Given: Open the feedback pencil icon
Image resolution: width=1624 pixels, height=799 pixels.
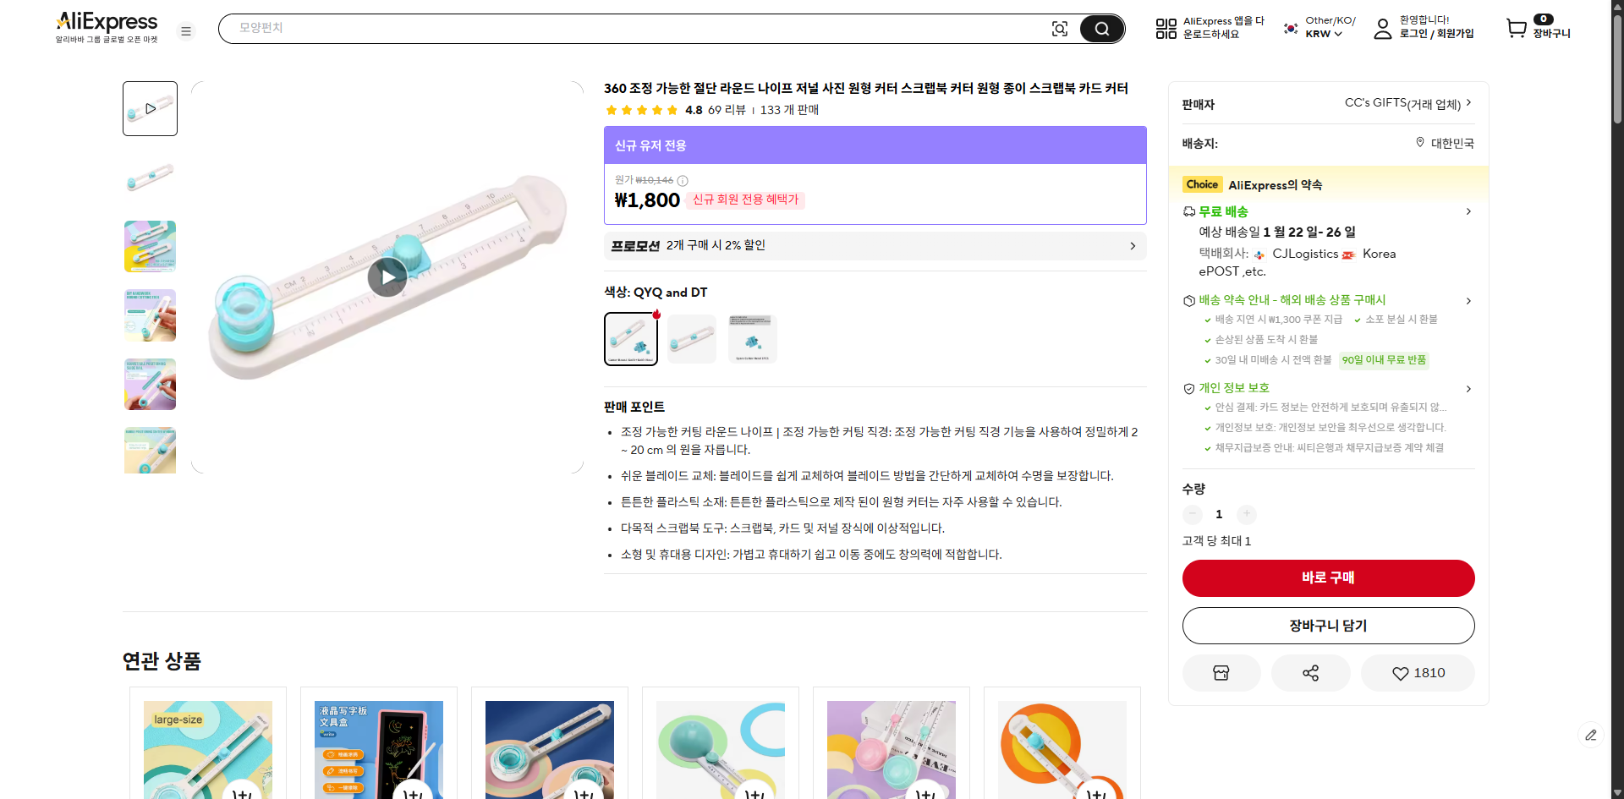Looking at the screenshot, I should click(1593, 735).
